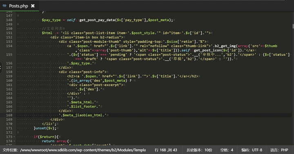Viewport: 294px width, 154px height.
Task: Click line number 159 in gutter
Action: point(9,76)
